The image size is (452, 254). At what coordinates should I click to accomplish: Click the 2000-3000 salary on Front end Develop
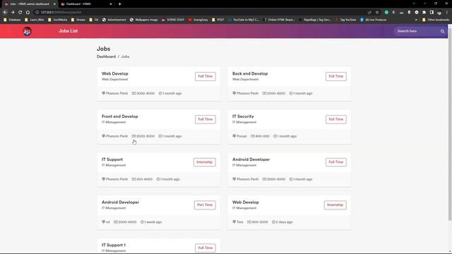click(x=143, y=136)
